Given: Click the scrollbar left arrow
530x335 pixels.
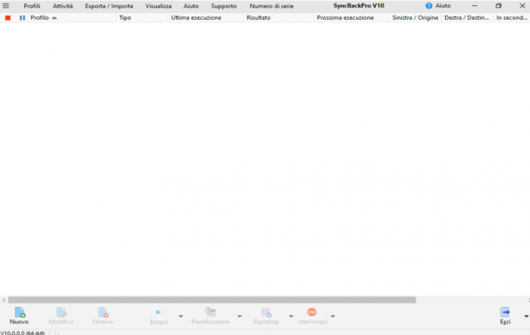Looking at the screenshot, I should [3, 300].
